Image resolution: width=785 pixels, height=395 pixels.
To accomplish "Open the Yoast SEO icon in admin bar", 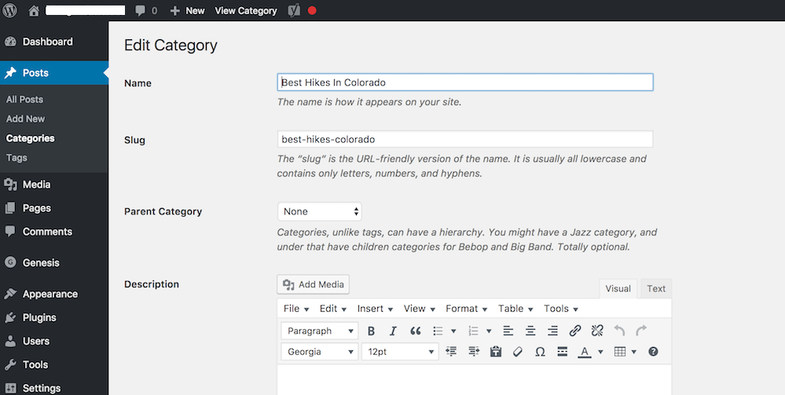I will 294,10.
